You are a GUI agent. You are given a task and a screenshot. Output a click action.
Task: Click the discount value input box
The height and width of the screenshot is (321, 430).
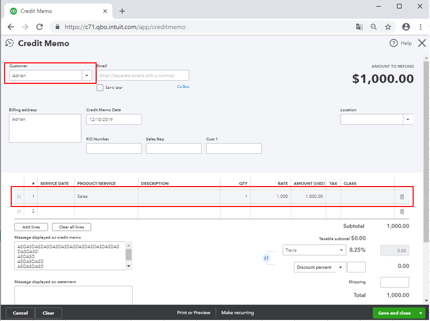point(356,267)
